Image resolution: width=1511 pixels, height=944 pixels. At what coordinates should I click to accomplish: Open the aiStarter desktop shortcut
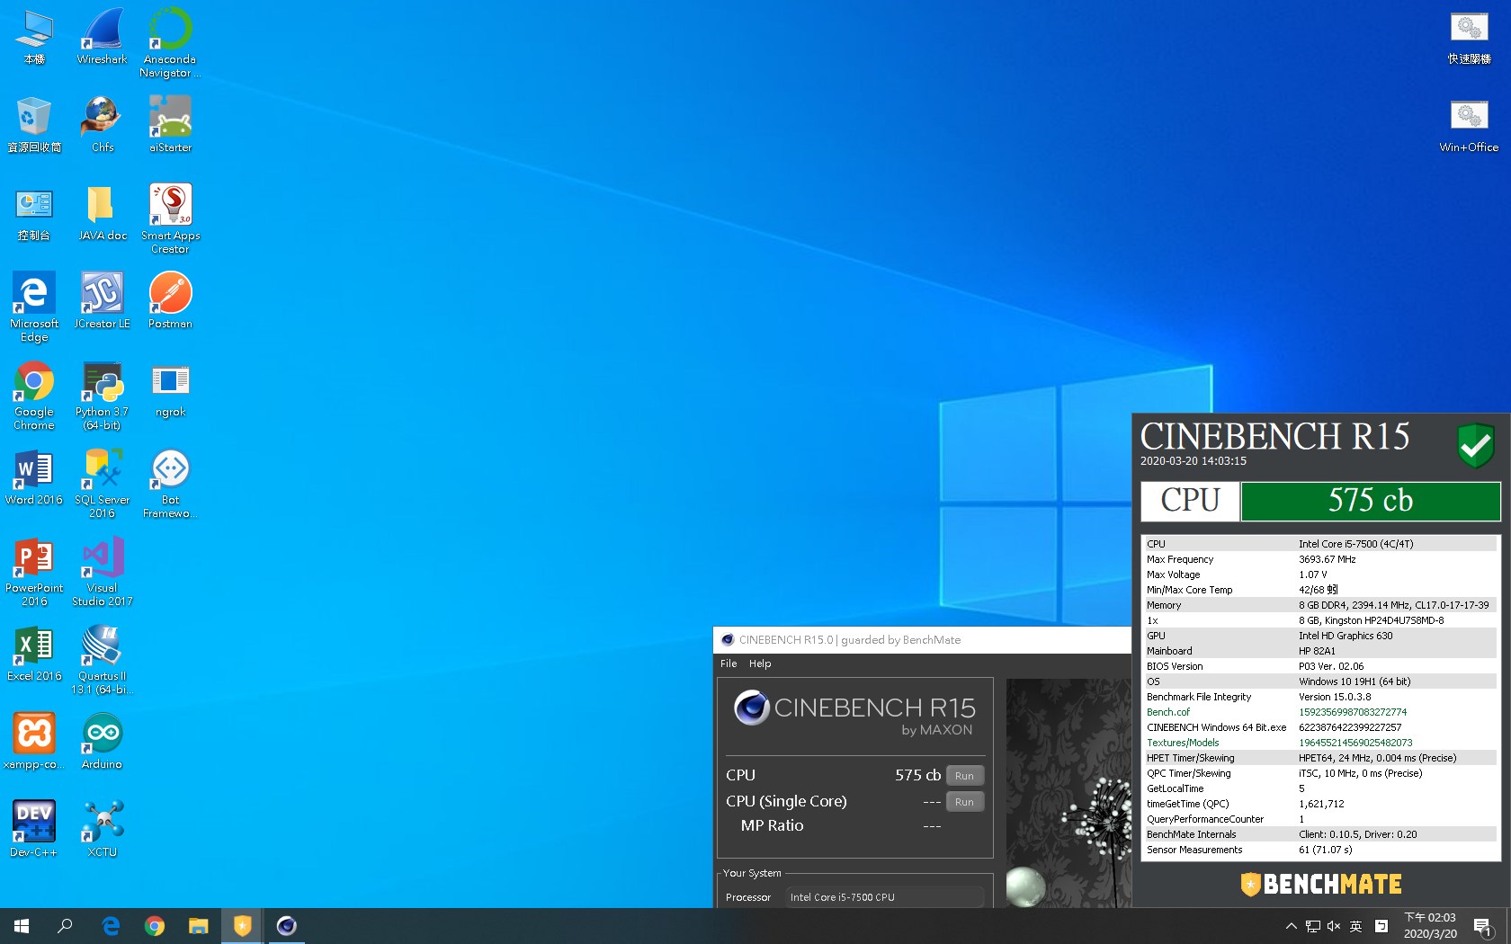tap(170, 124)
